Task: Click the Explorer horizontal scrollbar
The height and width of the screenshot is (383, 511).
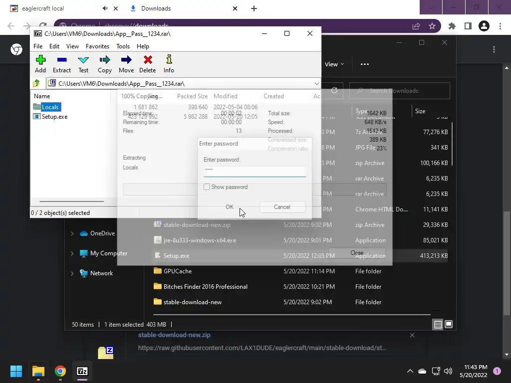Action: (x=291, y=315)
